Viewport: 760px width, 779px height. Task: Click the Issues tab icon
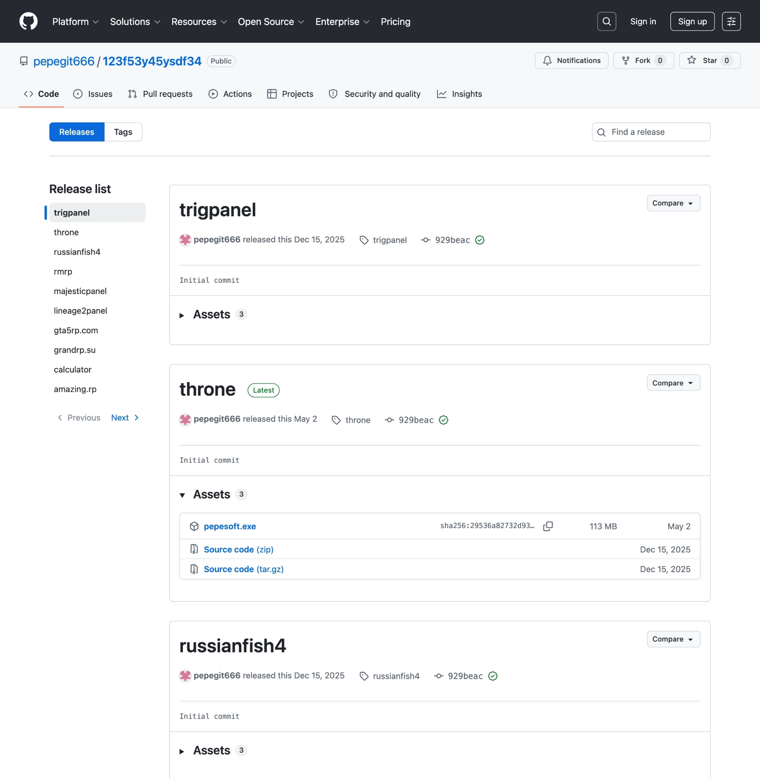click(x=78, y=94)
